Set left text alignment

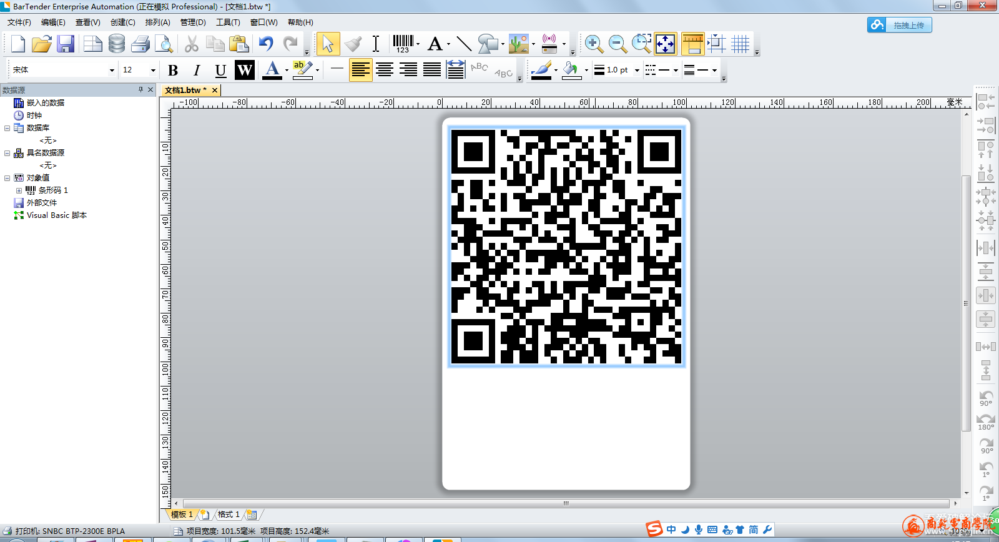pos(360,70)
